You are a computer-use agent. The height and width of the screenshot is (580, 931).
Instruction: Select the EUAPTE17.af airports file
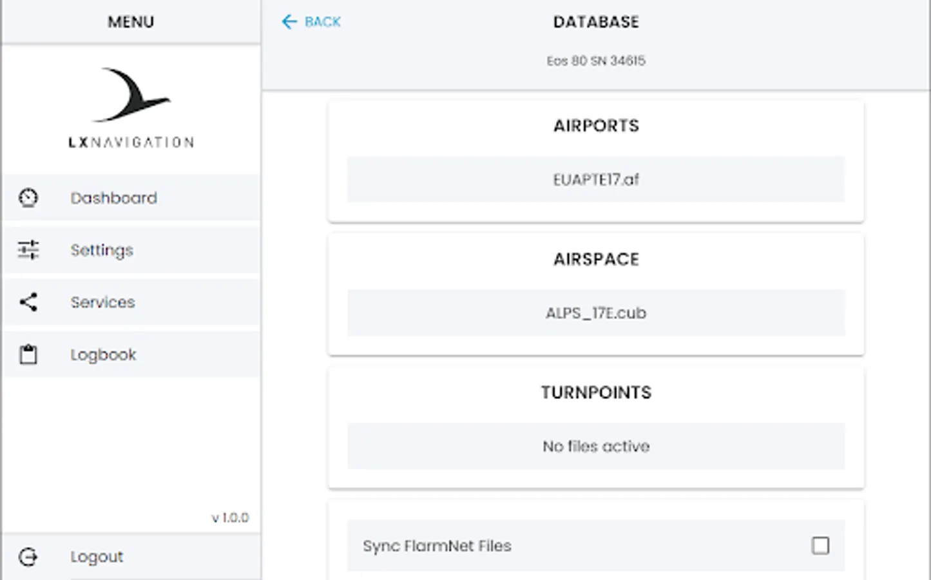click(596, 180)
